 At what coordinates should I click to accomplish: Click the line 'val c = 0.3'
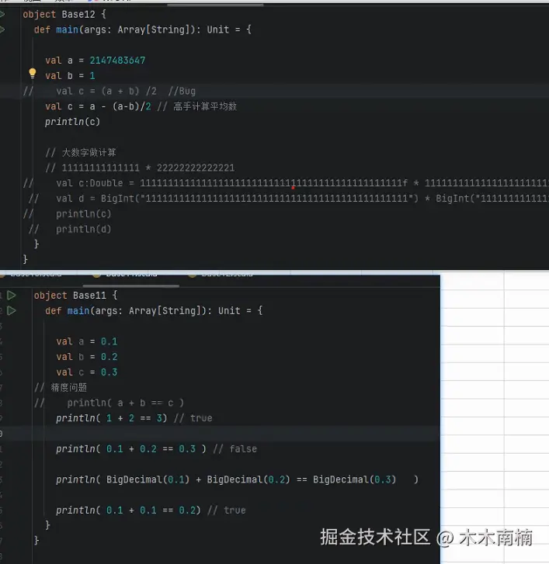point(87,372)
